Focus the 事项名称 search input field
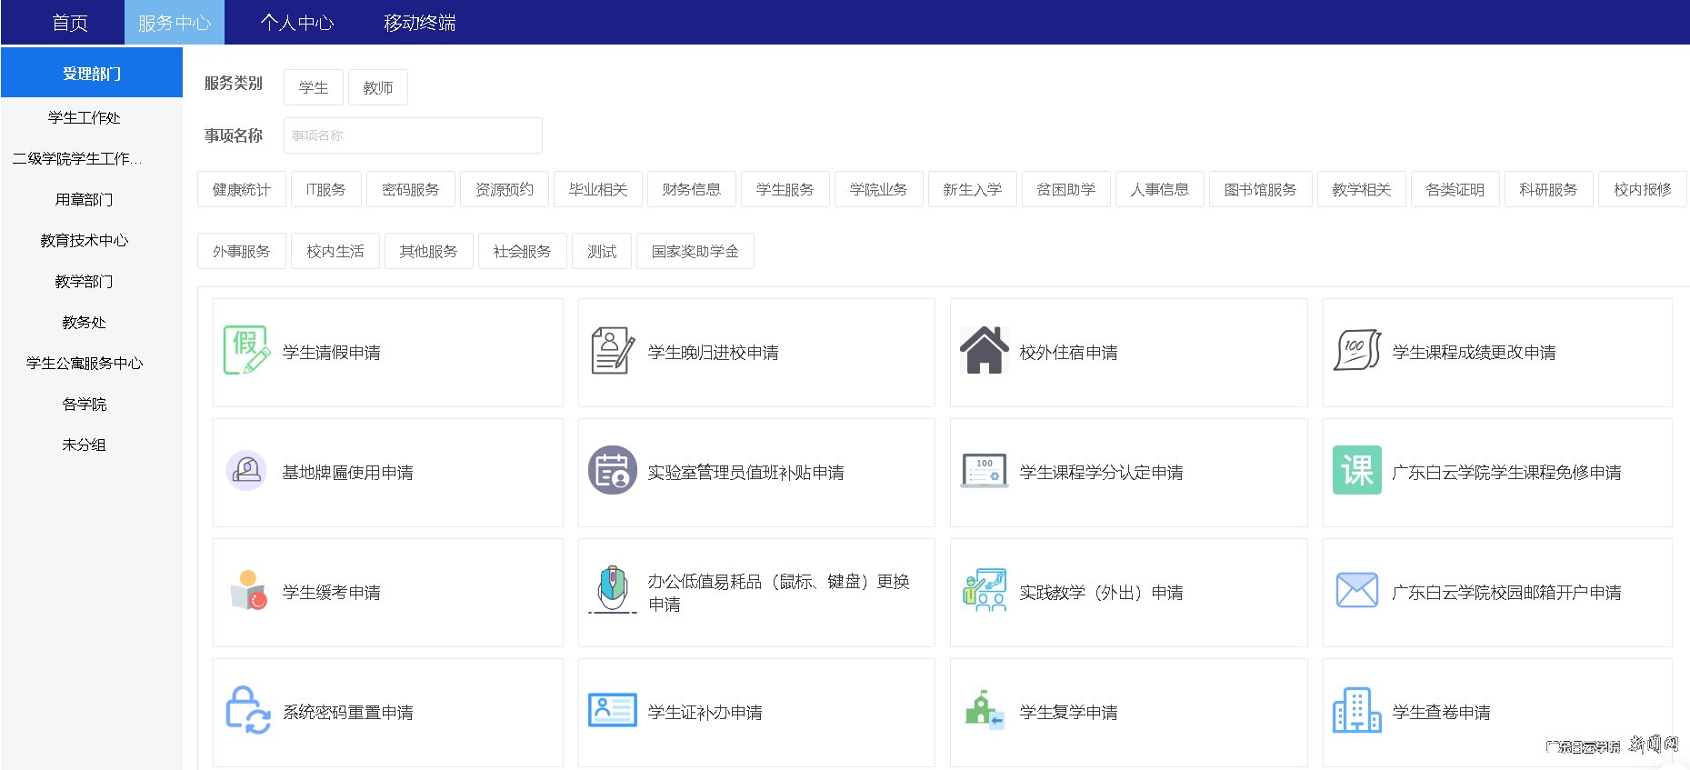The image size is (1690, 770). pyautogui.click(x=413, y=135)
